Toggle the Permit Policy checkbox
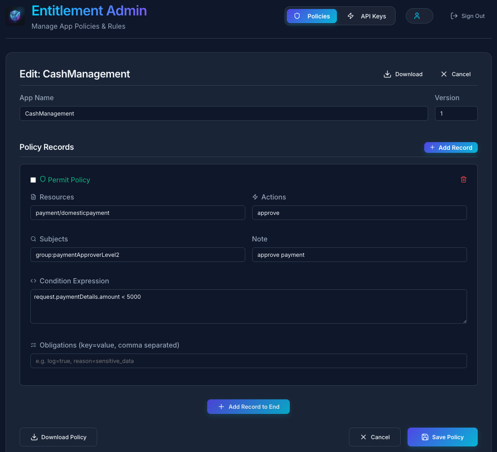 pos(33,180)
